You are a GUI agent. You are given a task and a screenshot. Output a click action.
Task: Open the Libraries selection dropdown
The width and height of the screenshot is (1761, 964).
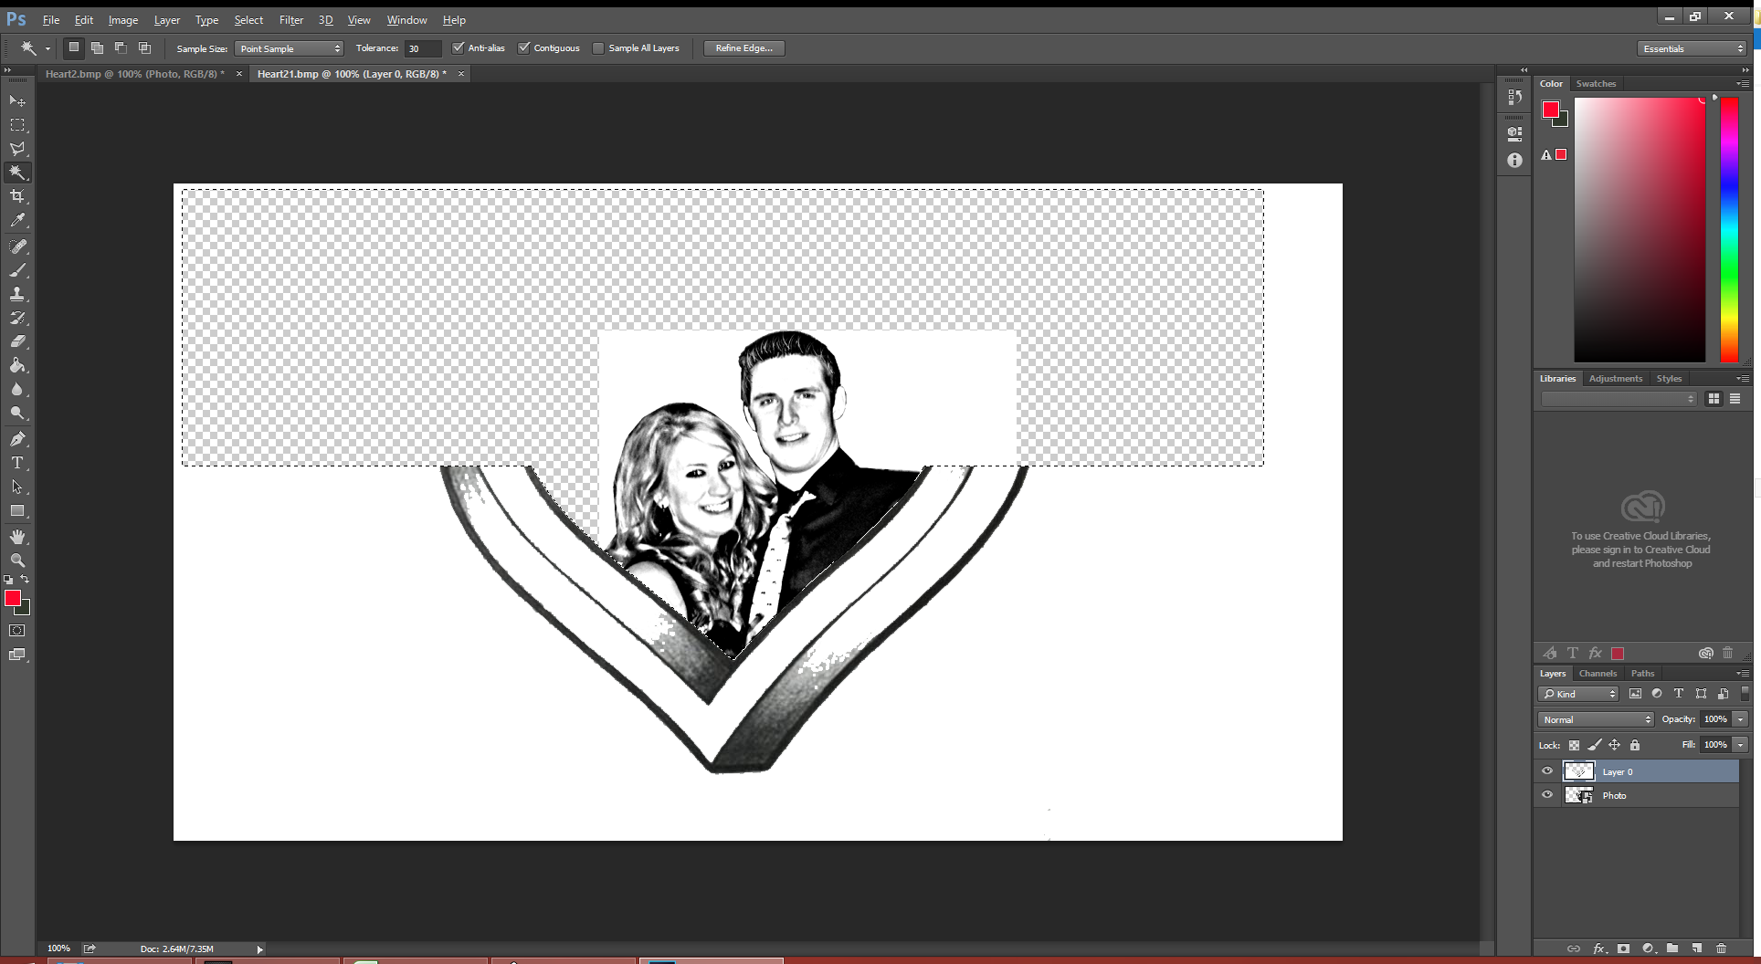coord(1619,399)
